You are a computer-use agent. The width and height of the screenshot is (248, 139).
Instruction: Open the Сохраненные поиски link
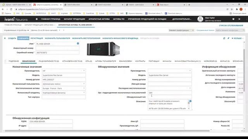205,30
